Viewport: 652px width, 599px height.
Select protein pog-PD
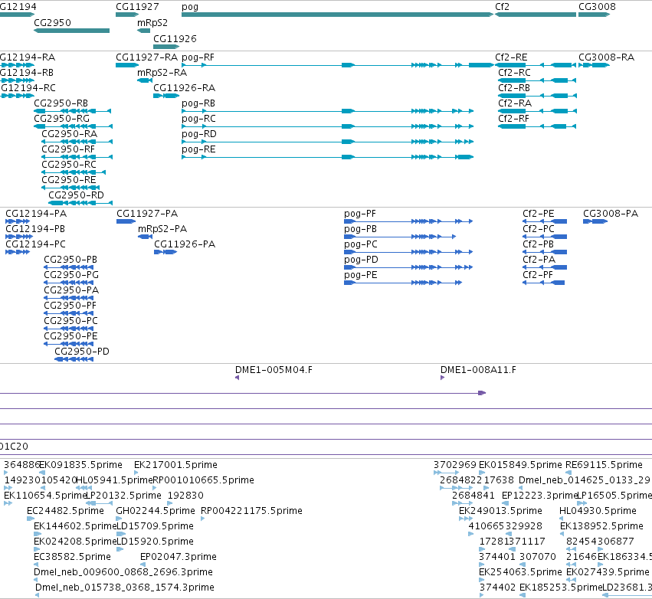(408, 267)
